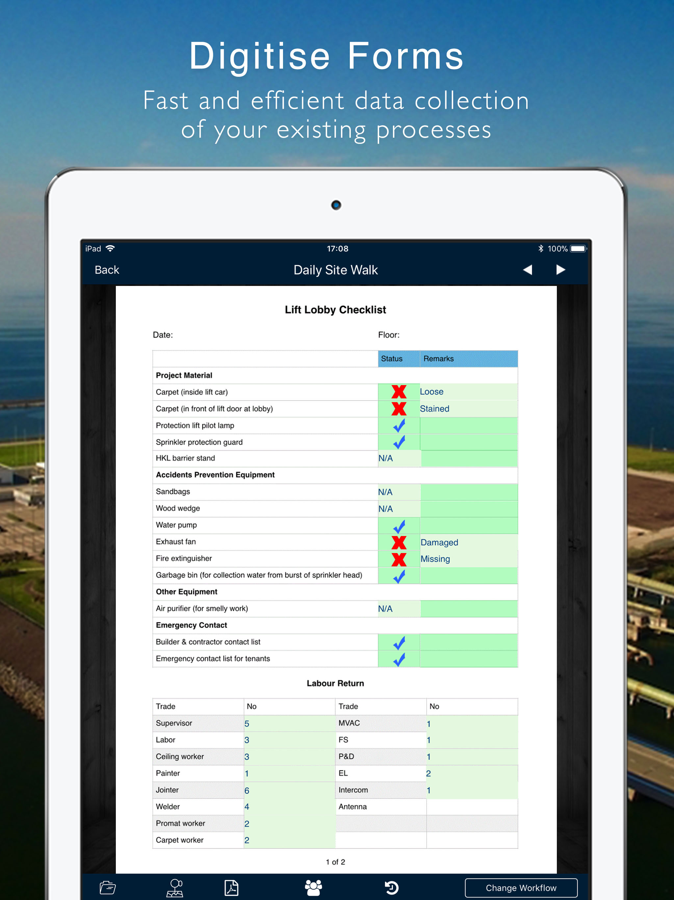The image size is (674, 900).
Task: Edit the MVAC count field
Action: click(472, 724)
